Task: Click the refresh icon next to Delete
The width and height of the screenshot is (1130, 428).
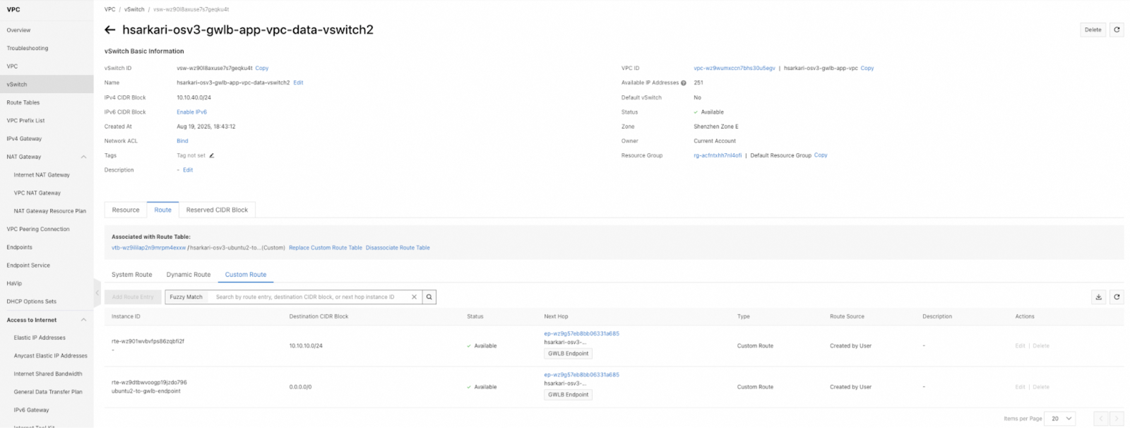Action: point(1116,30)
